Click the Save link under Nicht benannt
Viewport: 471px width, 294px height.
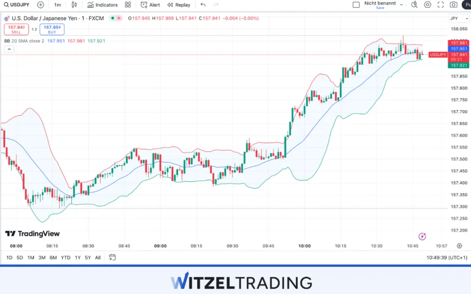coord(380,8)
